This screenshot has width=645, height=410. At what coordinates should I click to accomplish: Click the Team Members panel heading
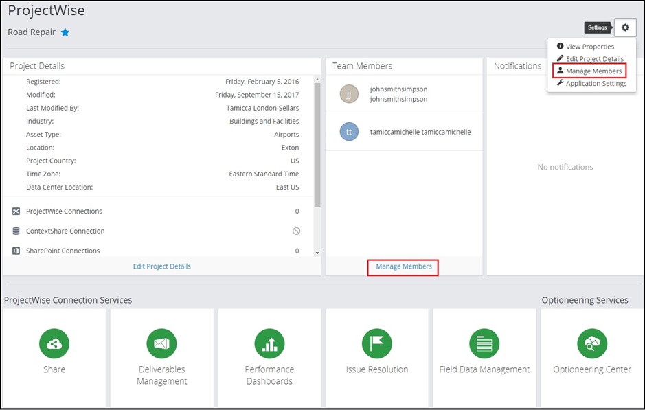[362, 66]
